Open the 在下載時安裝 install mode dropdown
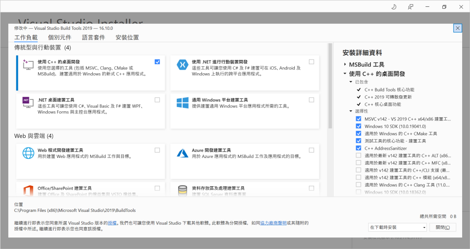 (x=397, y=227)
